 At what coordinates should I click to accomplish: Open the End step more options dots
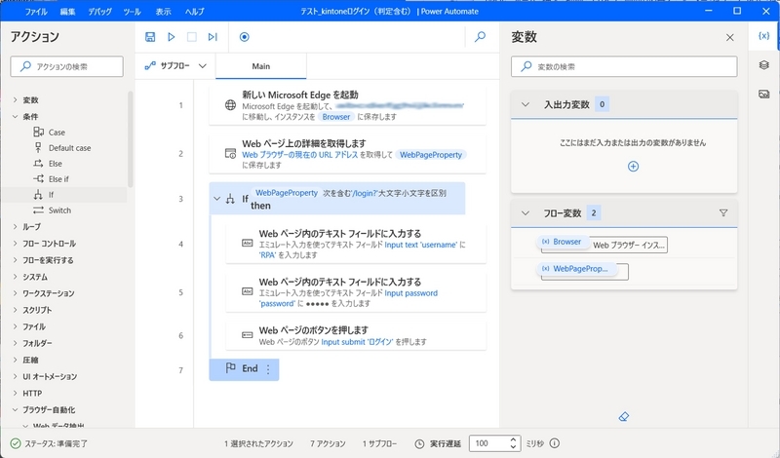point(268,369)
